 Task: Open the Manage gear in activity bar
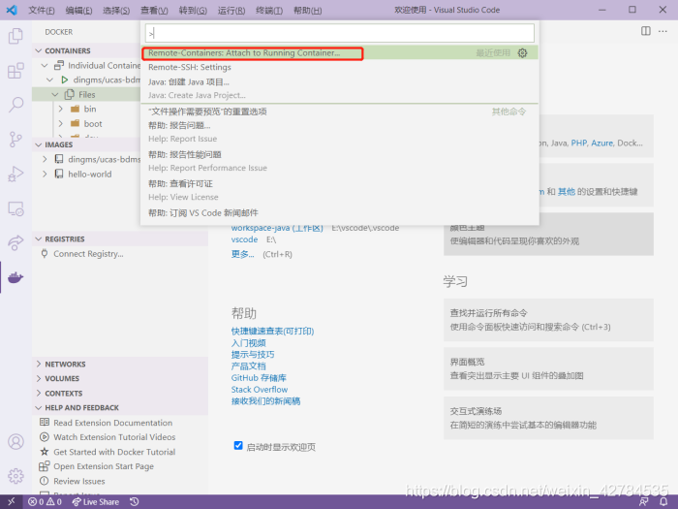(x=15, y=476)
